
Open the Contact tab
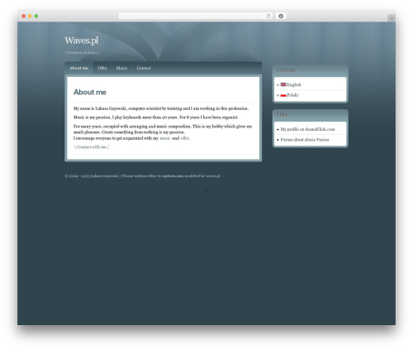[x=144, y=68]
